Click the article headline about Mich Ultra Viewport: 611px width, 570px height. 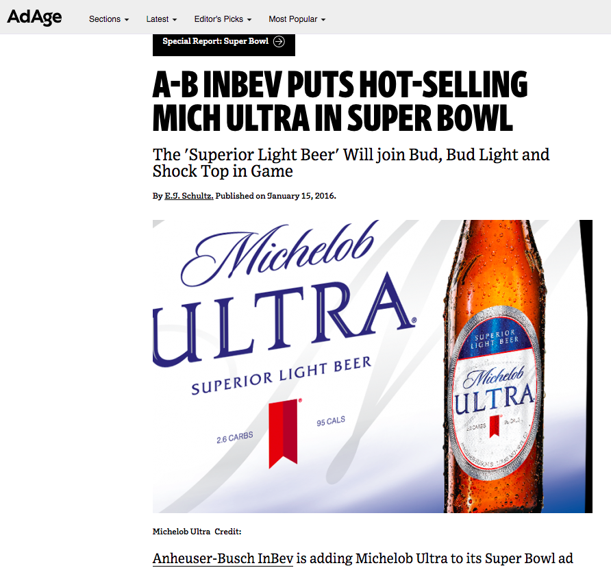coord(340,101)
